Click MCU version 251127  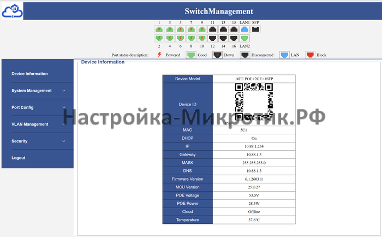(x=254, y=187)
